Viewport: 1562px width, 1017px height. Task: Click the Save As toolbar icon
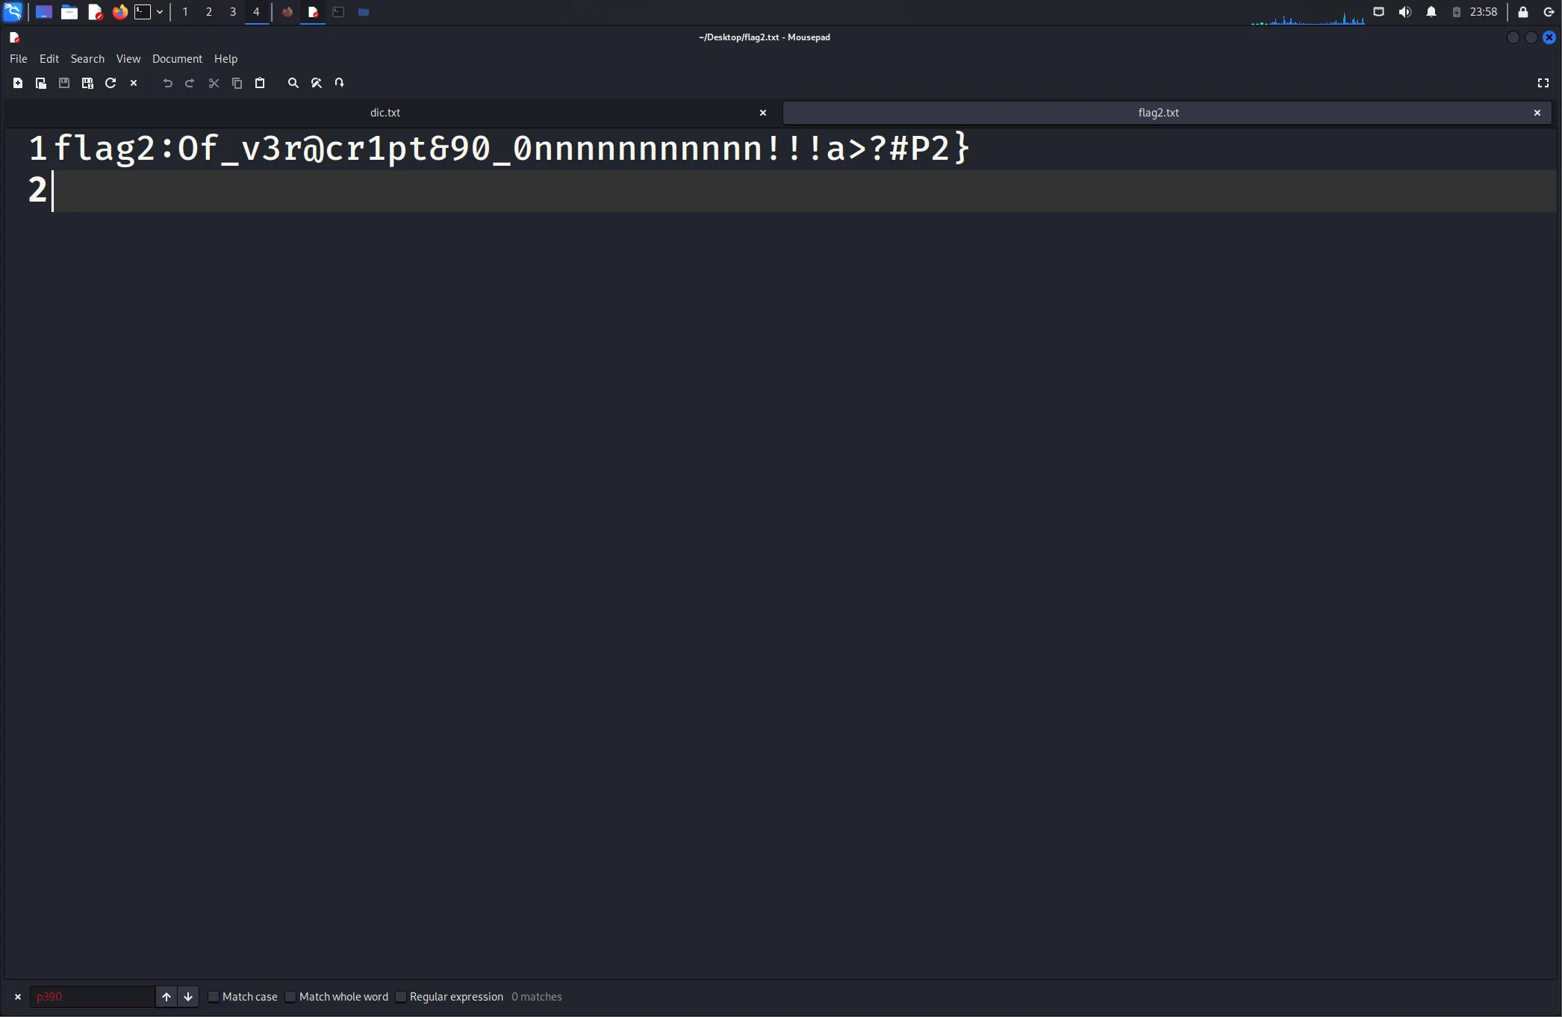pos(87,83)
